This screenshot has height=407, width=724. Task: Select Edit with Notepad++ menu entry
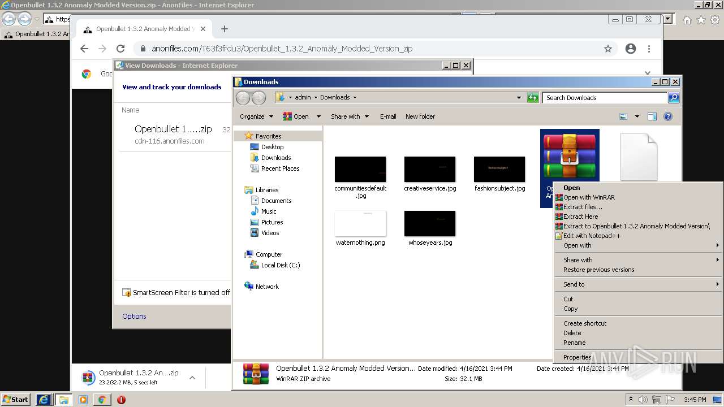pyautogui.click(x=592, y=236)
